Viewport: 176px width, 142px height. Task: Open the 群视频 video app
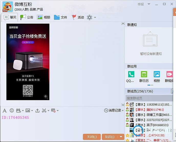click(169, 76)
